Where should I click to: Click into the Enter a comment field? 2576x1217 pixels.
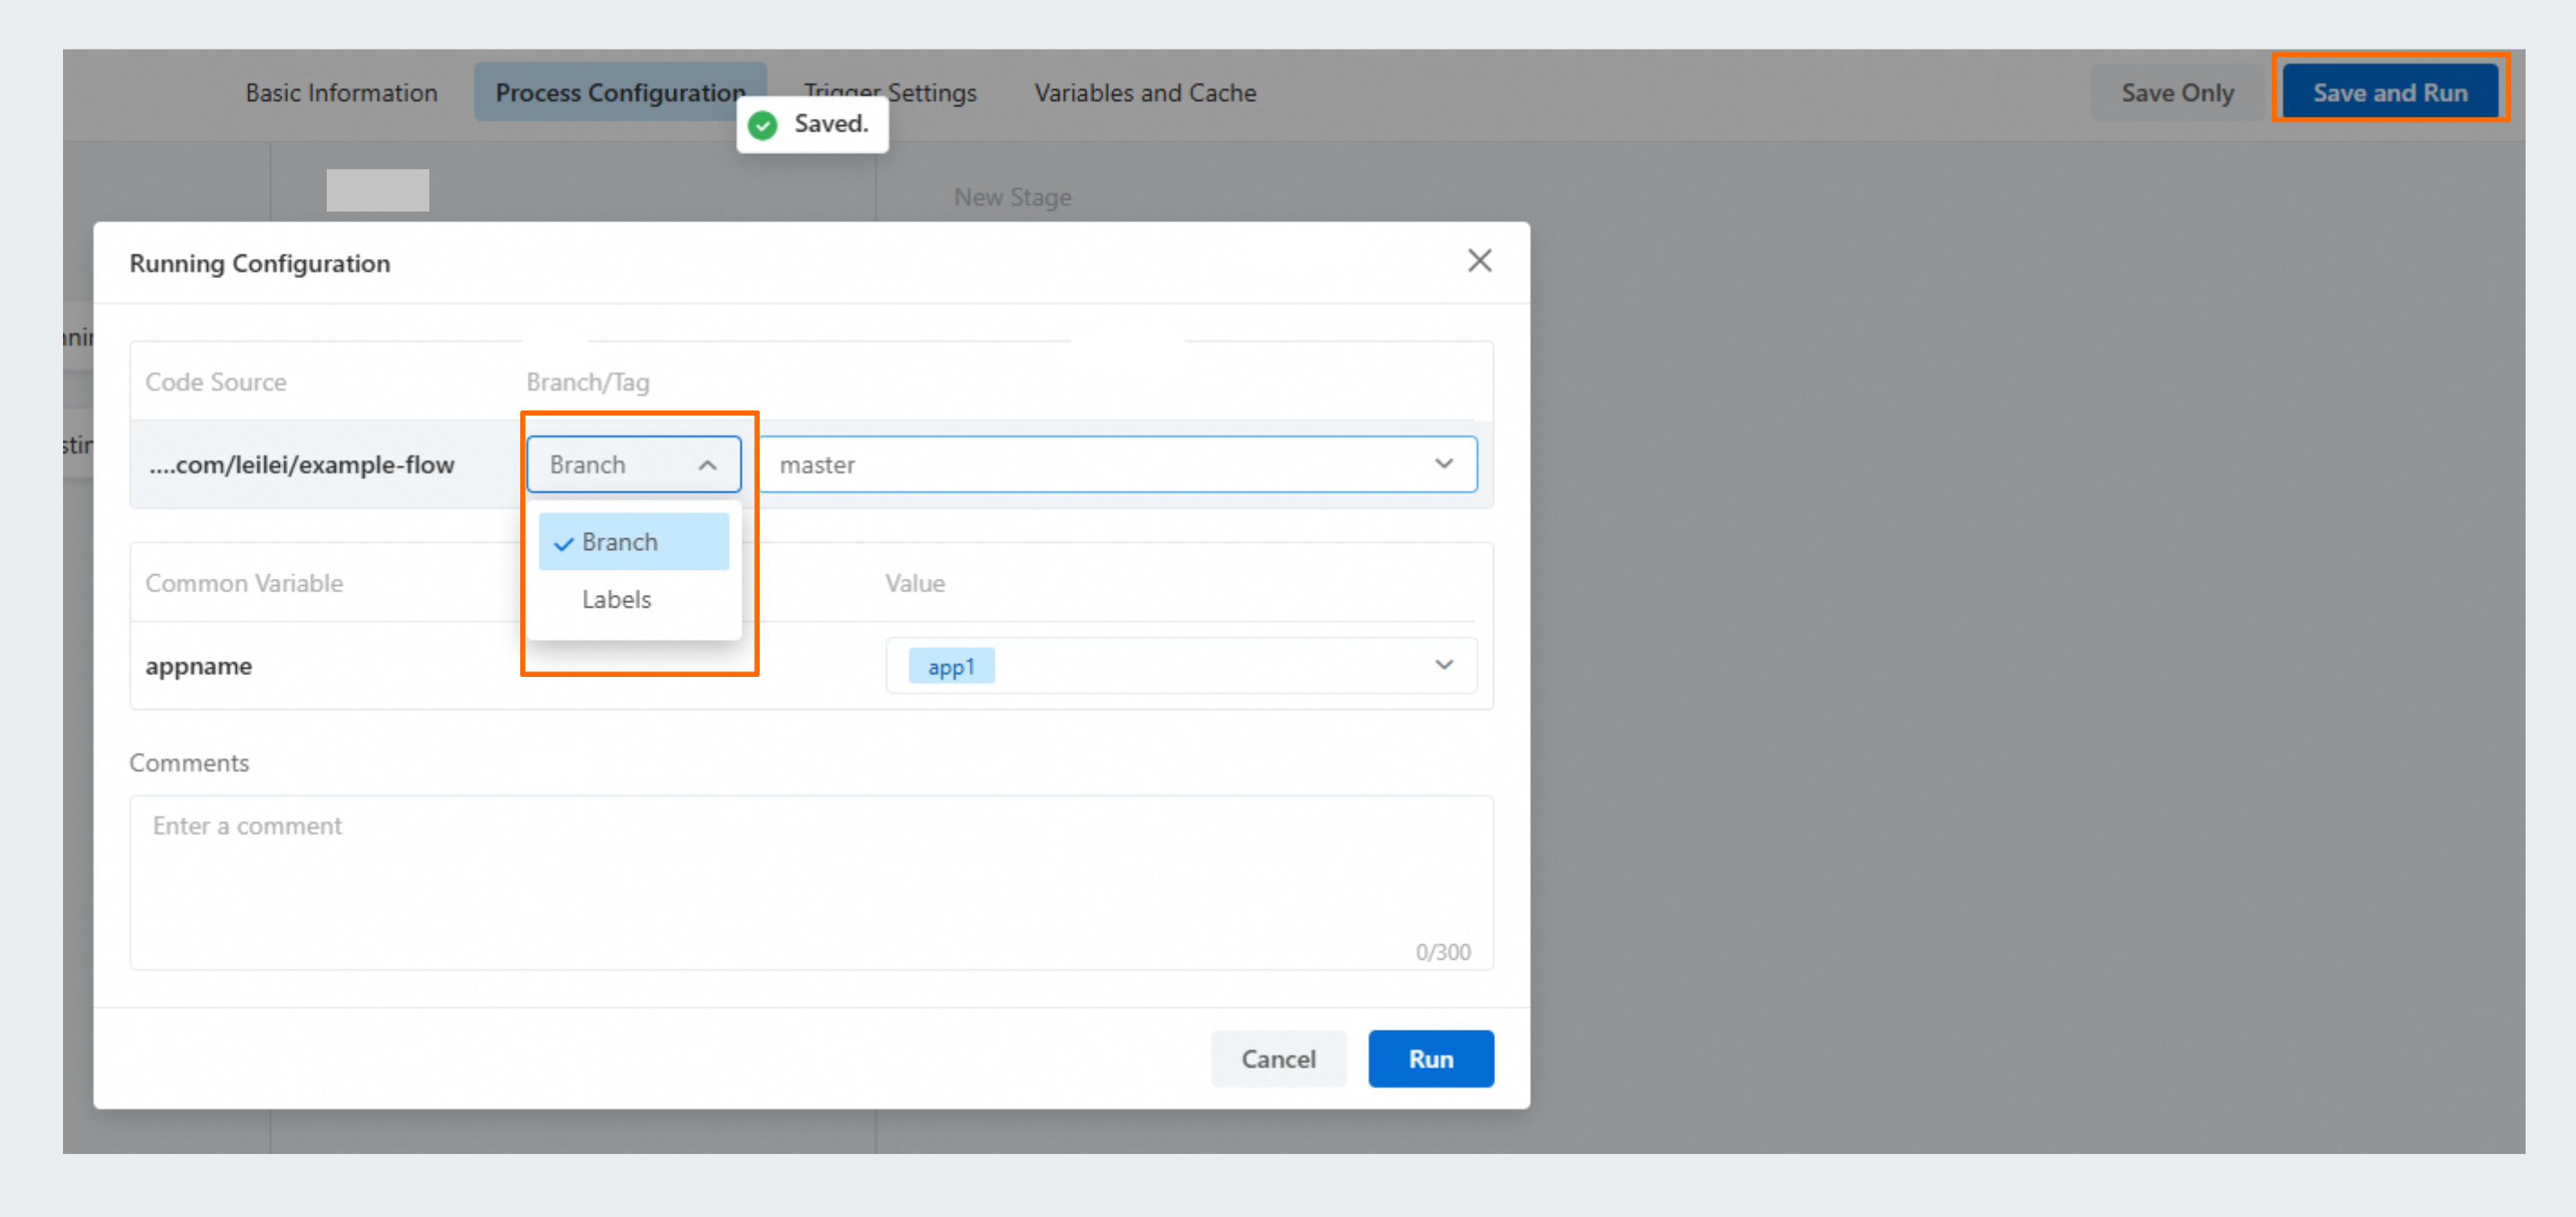(x=810, y=880)
